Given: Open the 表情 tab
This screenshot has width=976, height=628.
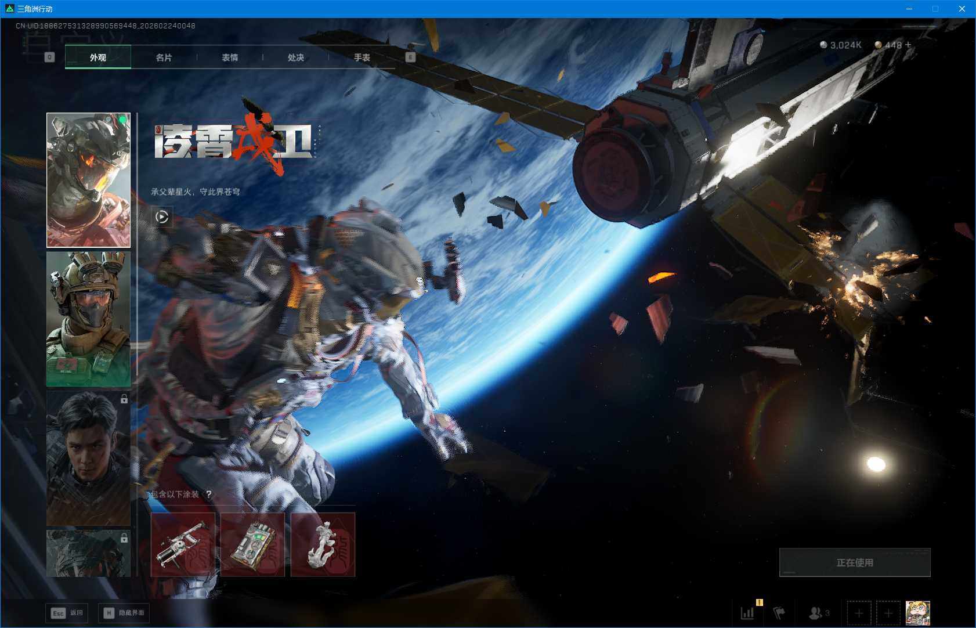Looking at the screenshot, I should tap(230, 57).
